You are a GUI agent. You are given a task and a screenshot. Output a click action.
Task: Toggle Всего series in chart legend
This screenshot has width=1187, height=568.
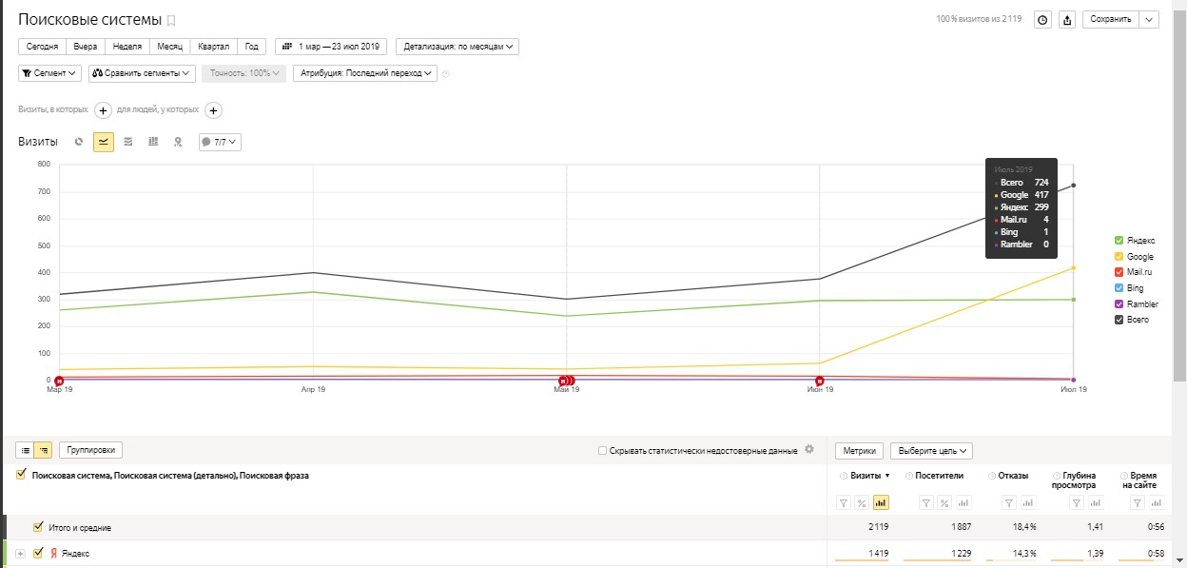(x=1119, y=320)
